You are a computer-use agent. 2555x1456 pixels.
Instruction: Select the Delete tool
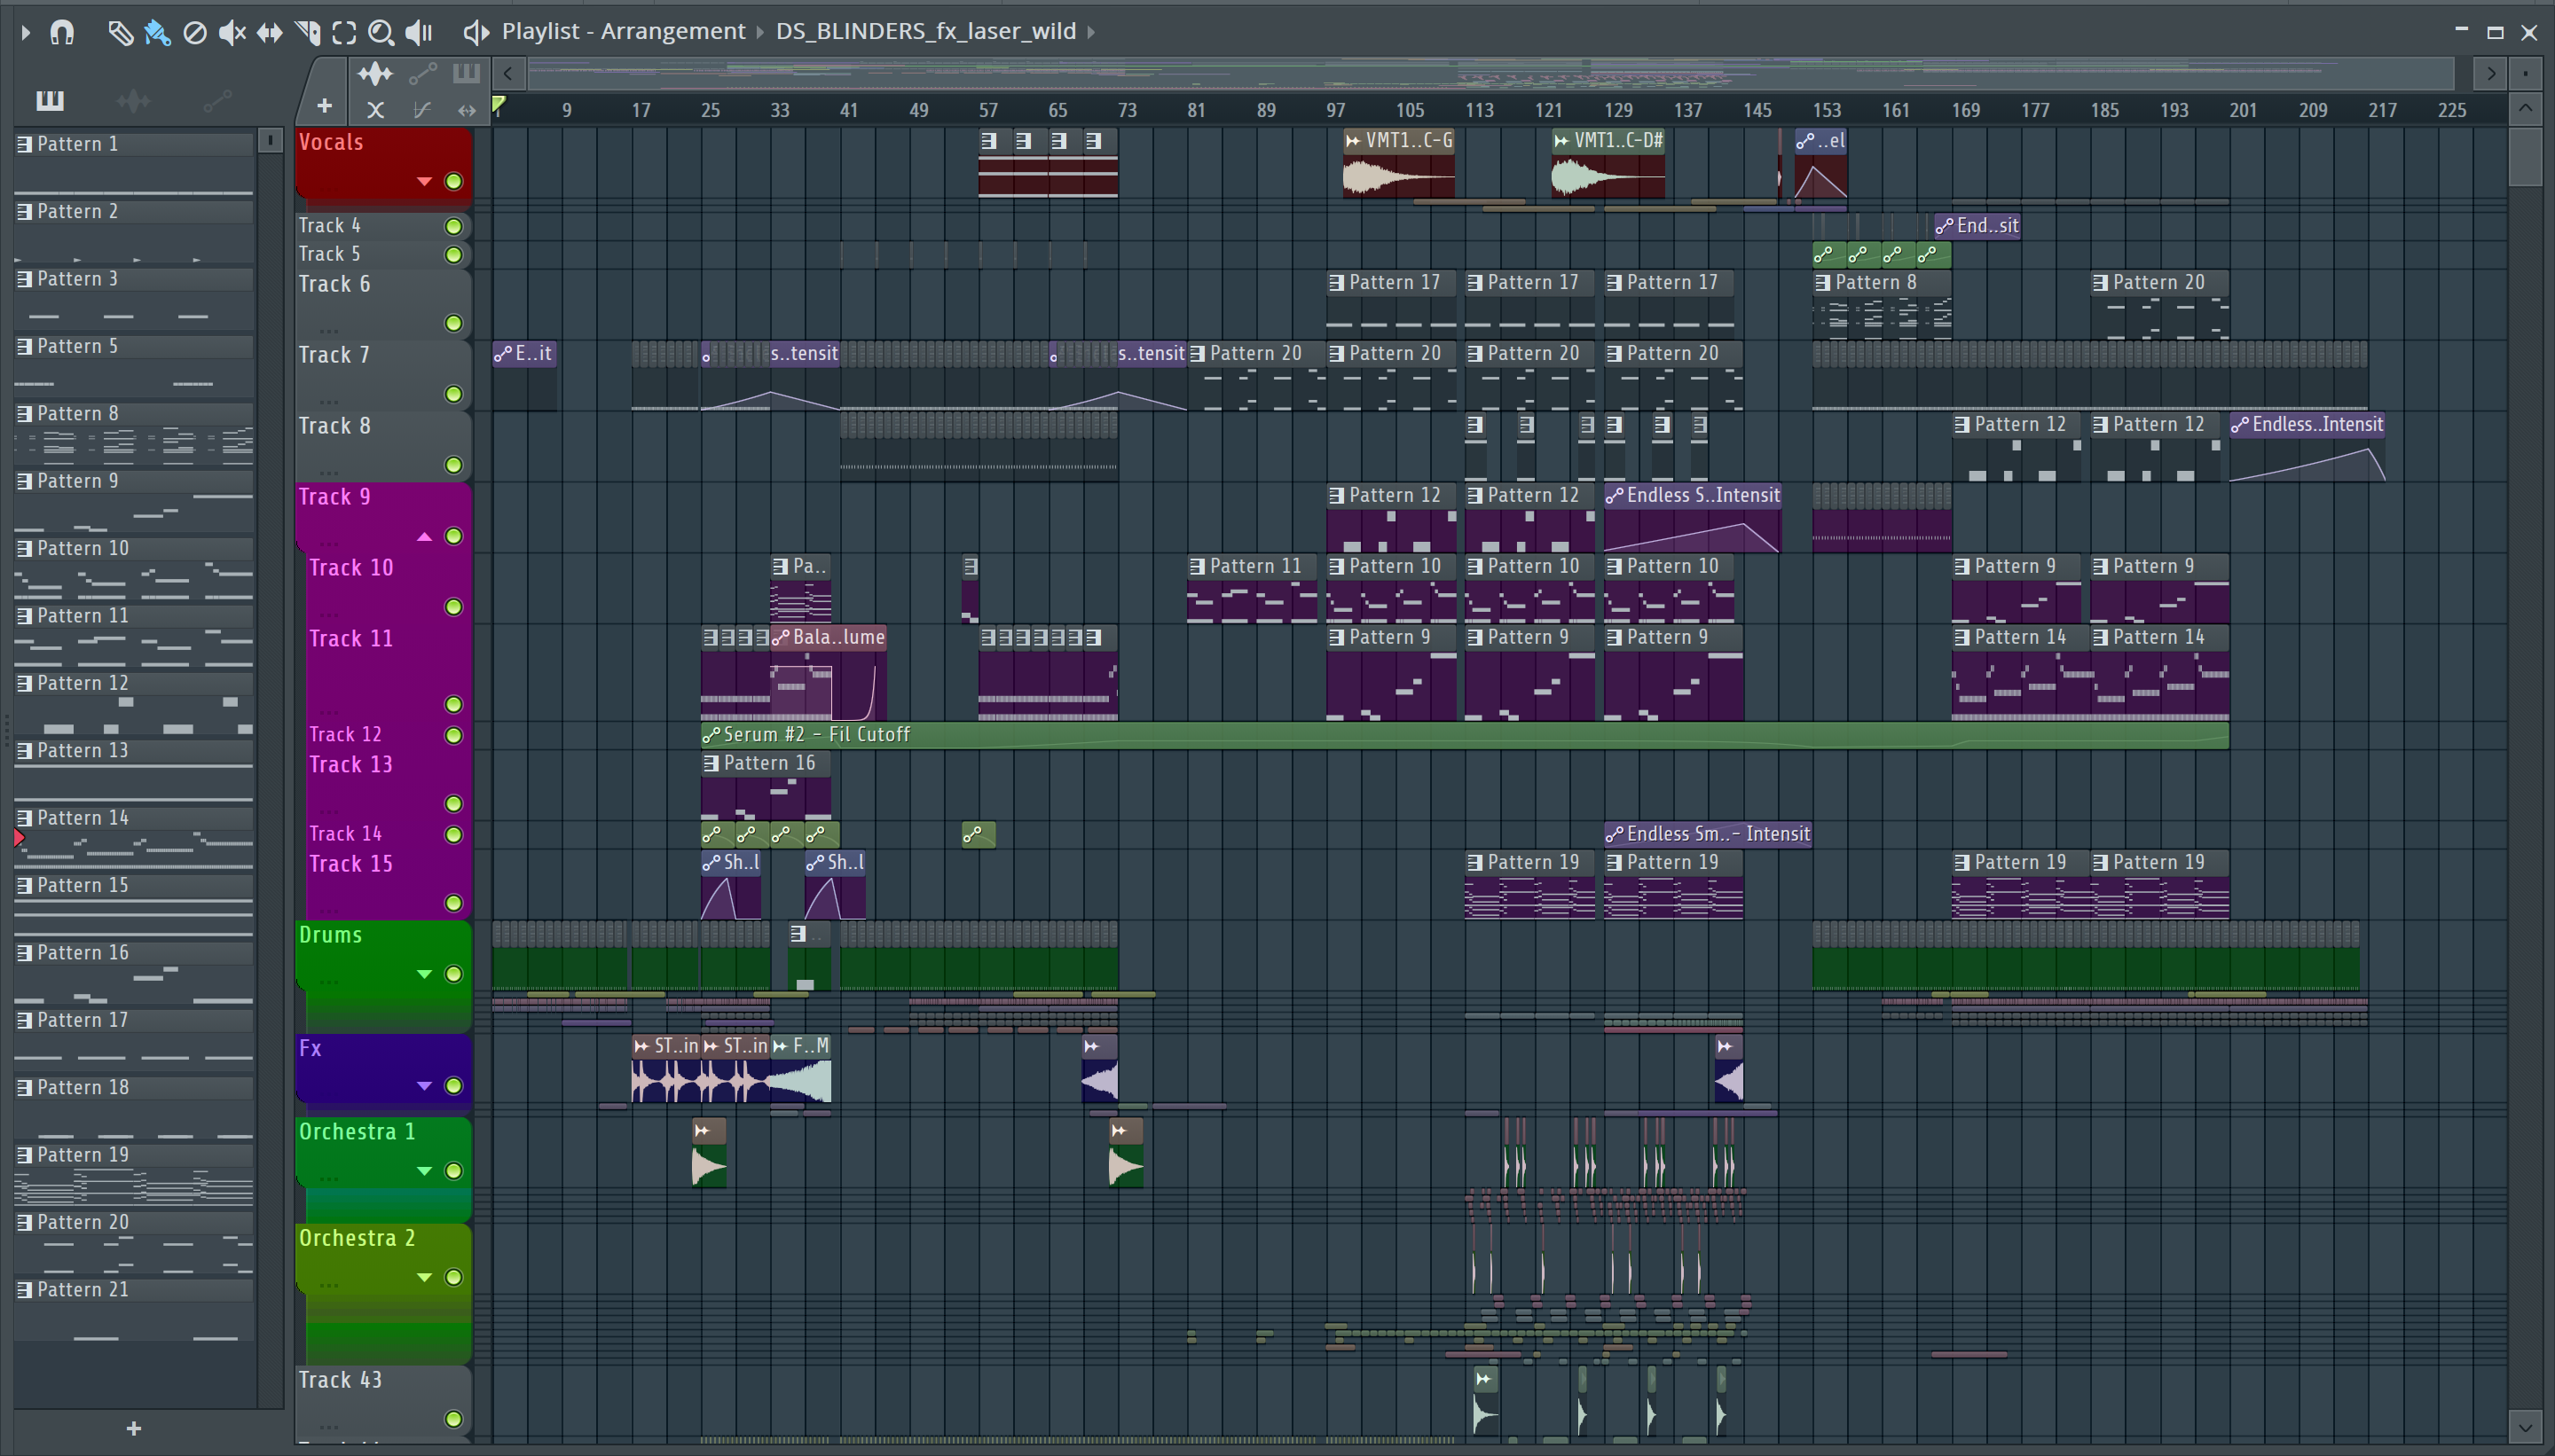pos(195,32)
